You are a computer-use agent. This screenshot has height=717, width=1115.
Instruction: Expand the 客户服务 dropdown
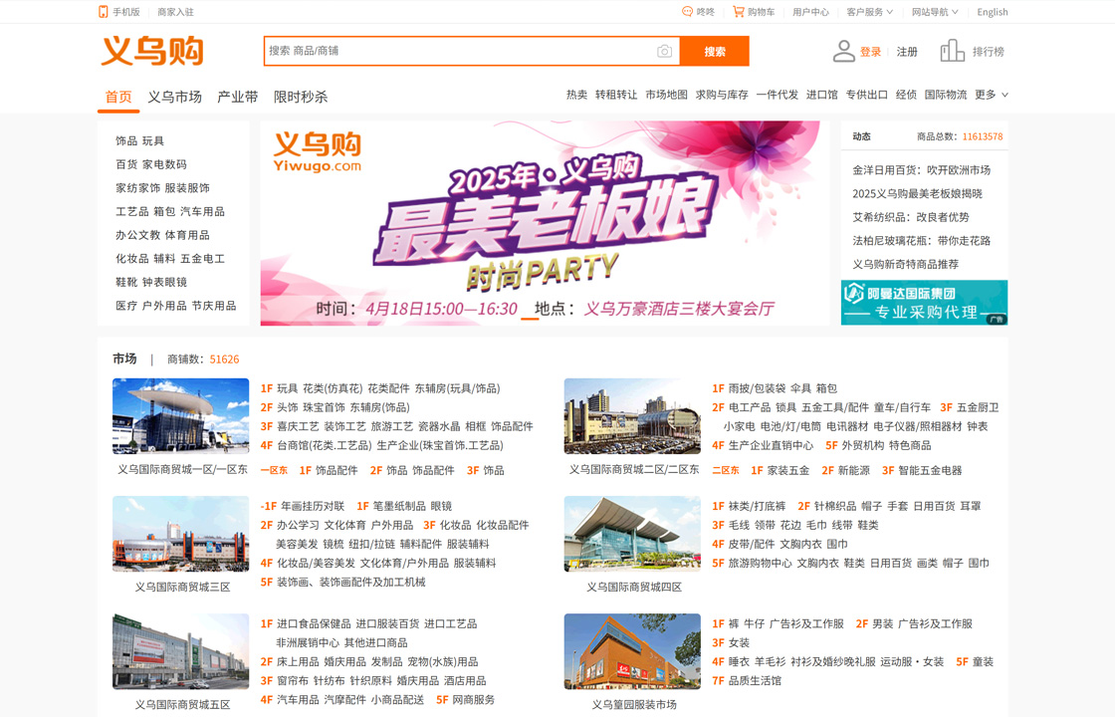pyautogui.click(x=869, y=12)
